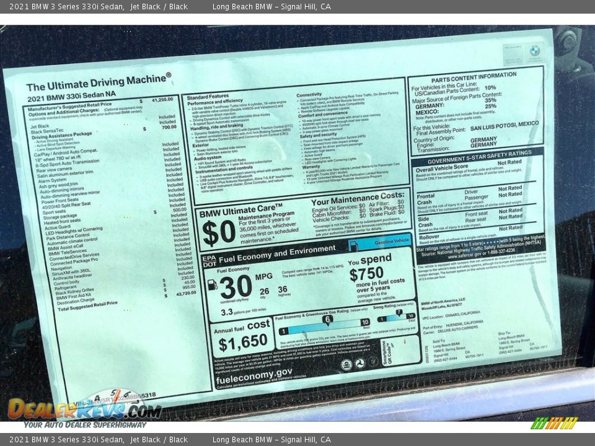Select the BMW First Aid Kit line

pos(74,297)
